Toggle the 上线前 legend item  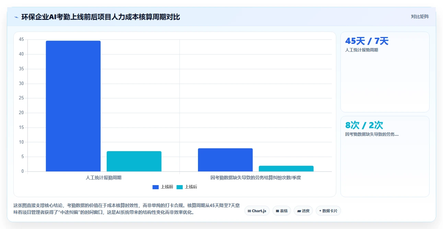tap(163, 187)
